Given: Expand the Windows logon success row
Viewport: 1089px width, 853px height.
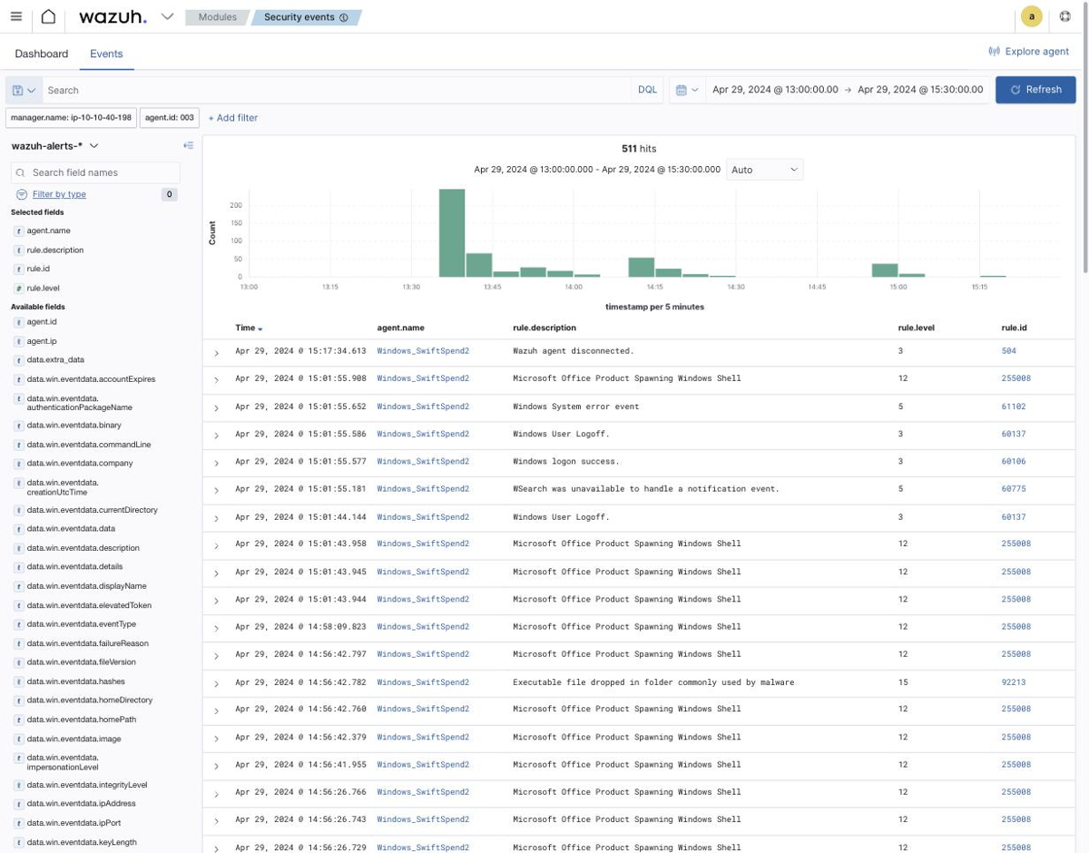Looking at the screenshot, I should click(216, 464).
